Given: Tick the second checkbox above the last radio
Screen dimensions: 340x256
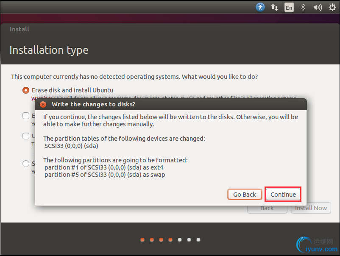Looking at the screenshot, I should [x=26, y=136].
